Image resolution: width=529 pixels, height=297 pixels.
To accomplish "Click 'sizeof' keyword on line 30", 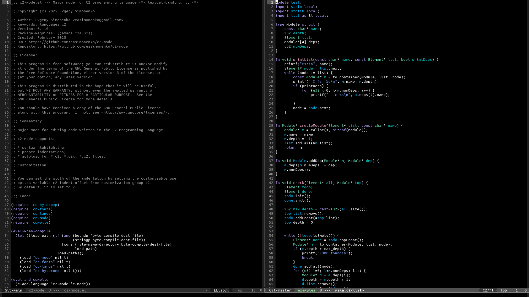I will (x=339, y=130).
